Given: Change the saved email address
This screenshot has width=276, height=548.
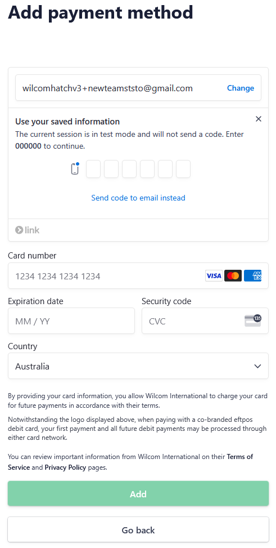Looking at the screenshot, I should pyautogui.click(x=241, y=88).
